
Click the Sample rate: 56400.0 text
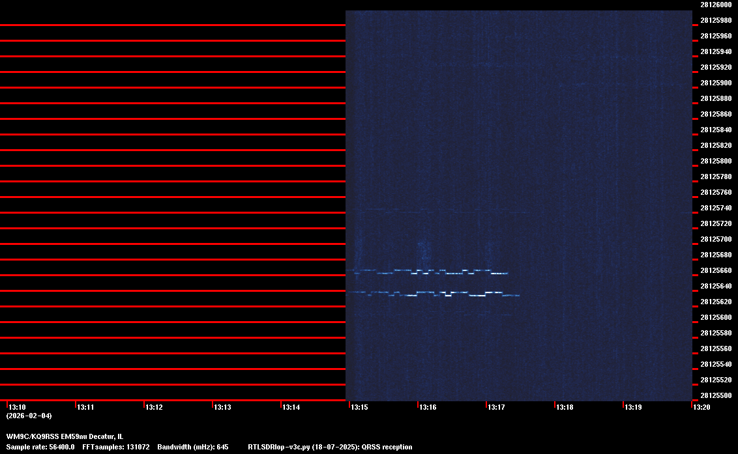[40, 447]
